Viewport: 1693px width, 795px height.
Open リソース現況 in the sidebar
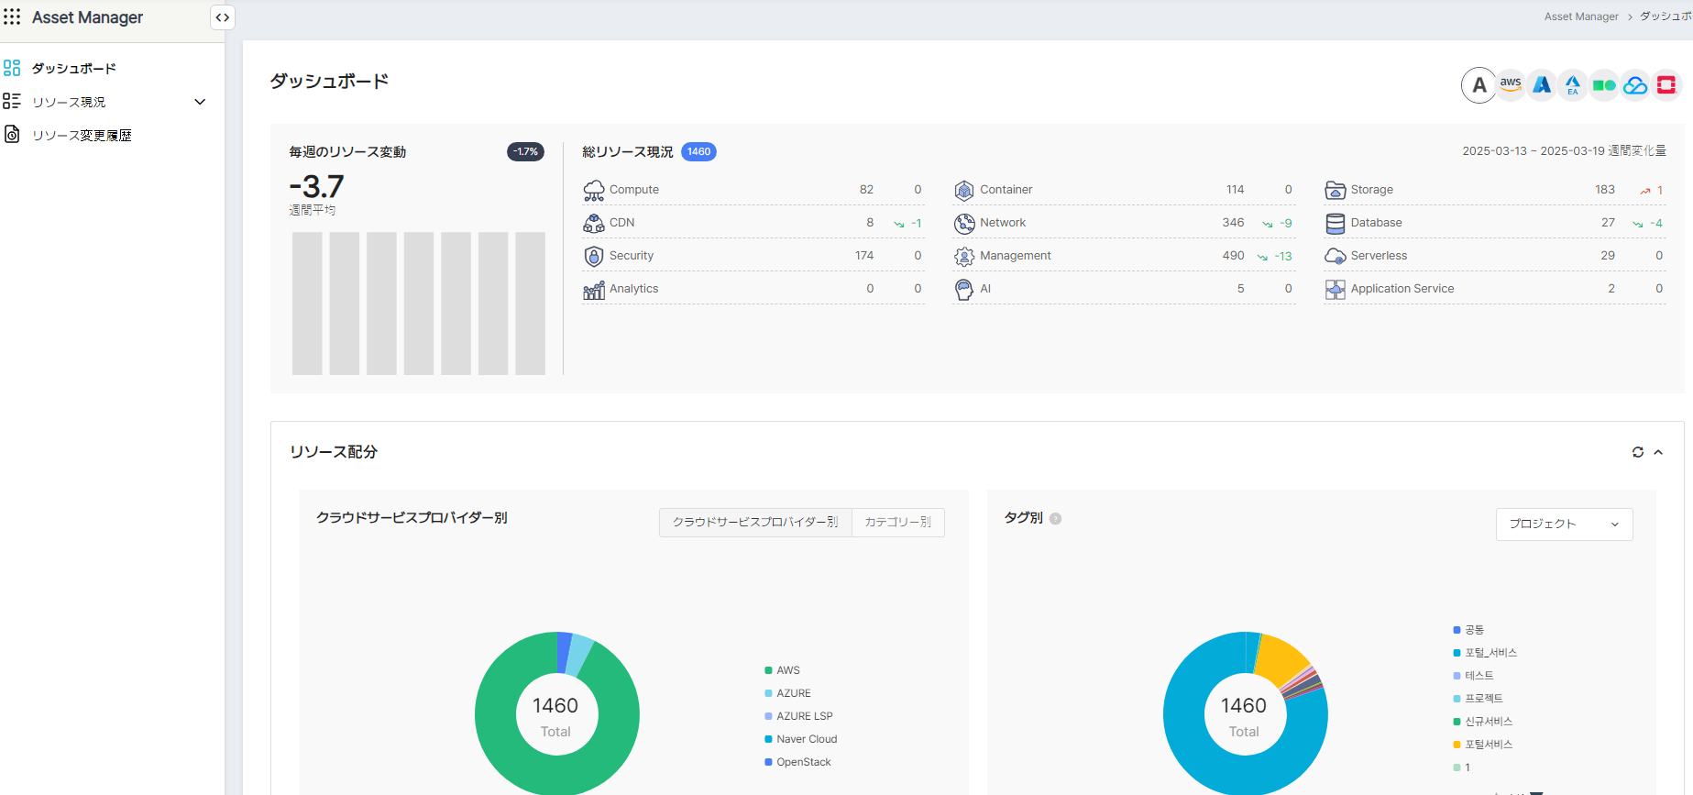[69, 102]
